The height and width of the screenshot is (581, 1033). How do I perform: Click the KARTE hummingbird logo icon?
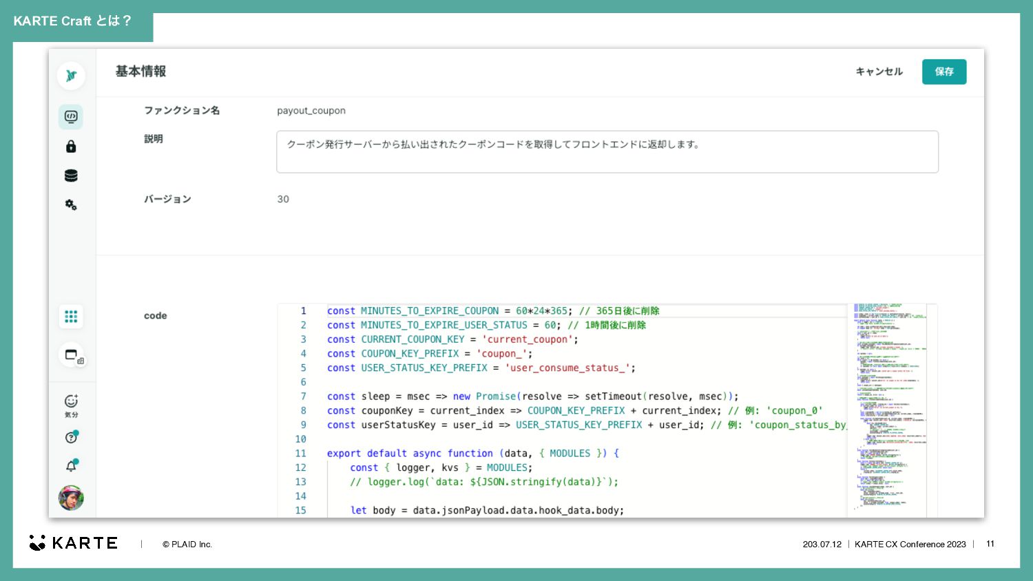coord(71,76)
